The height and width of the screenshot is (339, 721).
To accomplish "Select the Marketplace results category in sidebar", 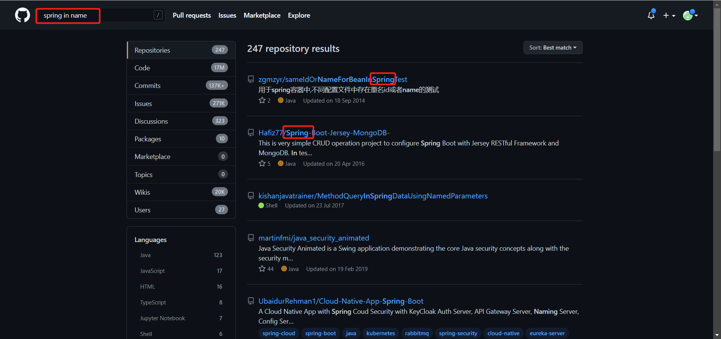I will (x=181, y=156).
